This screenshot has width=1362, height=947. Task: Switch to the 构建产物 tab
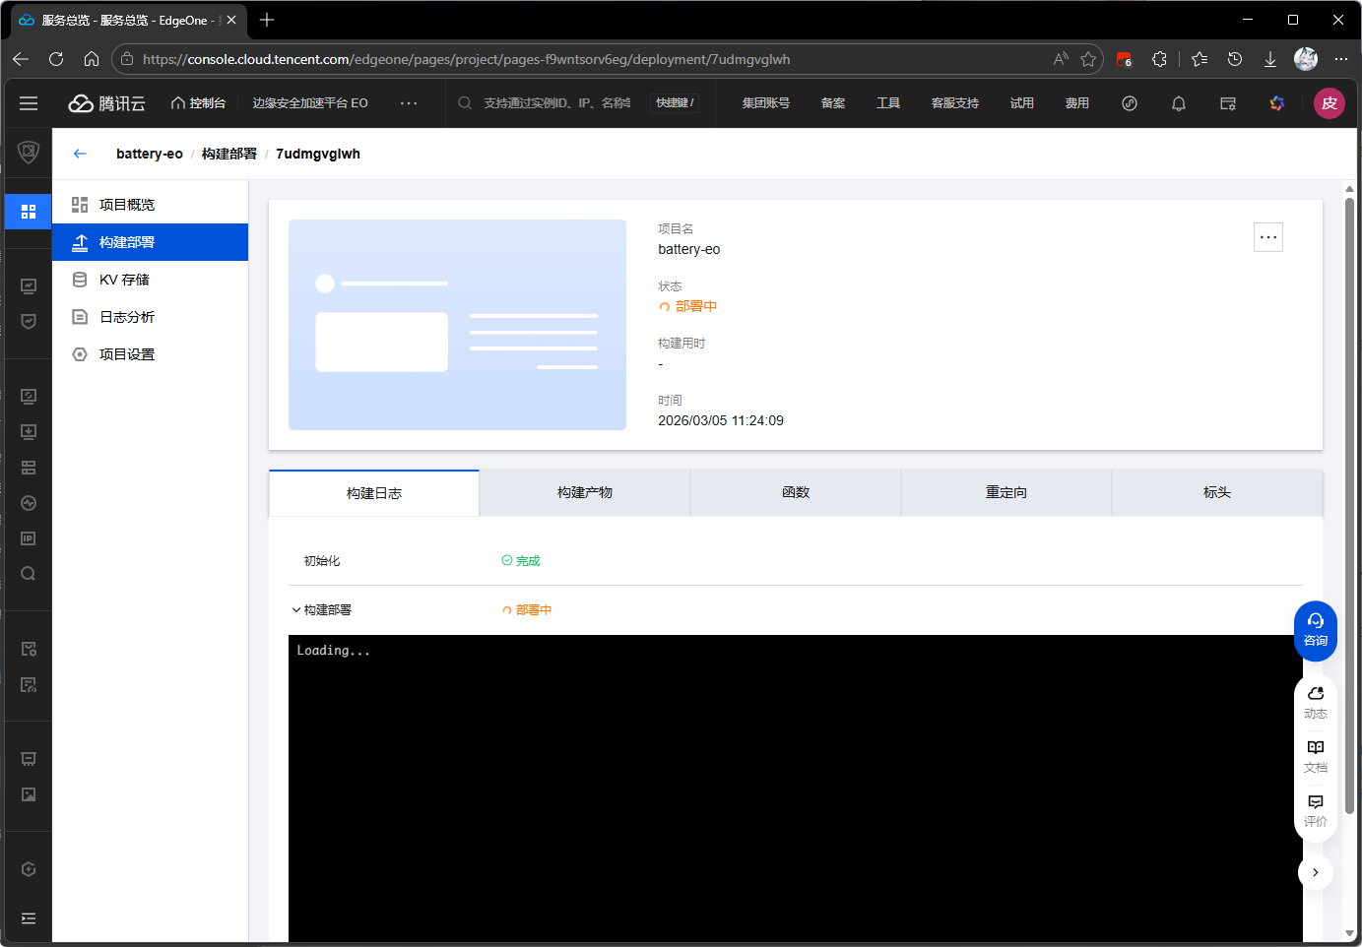[x=585, y=492]
